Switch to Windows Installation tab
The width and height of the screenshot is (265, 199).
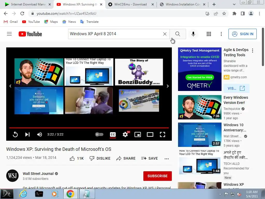tap(182, 4)
